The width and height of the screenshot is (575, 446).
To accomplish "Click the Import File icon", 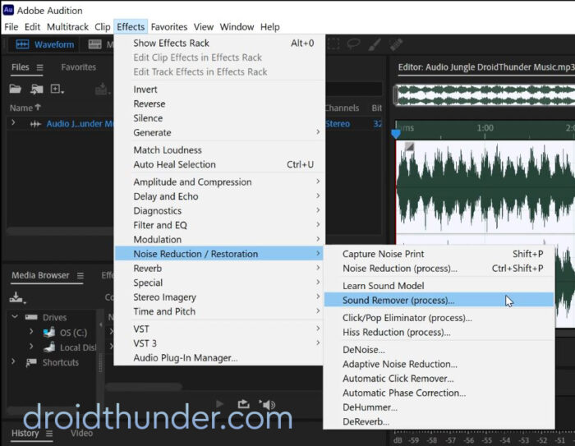I will pos(36,89).
